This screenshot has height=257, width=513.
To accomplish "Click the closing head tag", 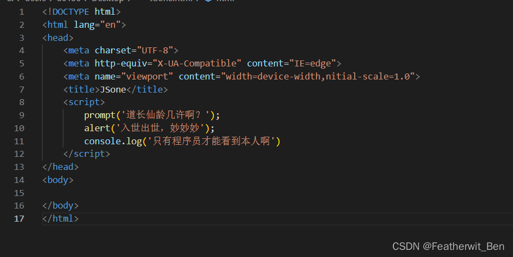I will coord(61,167).
